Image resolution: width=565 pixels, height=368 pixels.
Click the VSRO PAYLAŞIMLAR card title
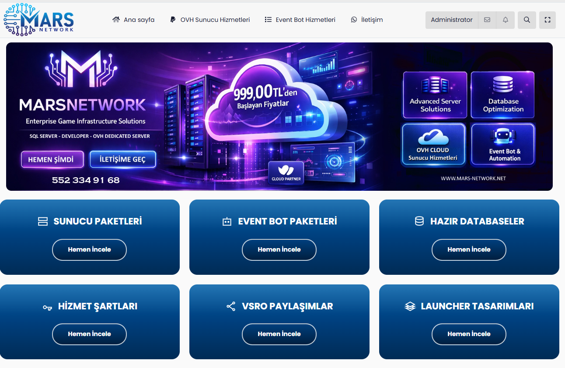point(287,306)
